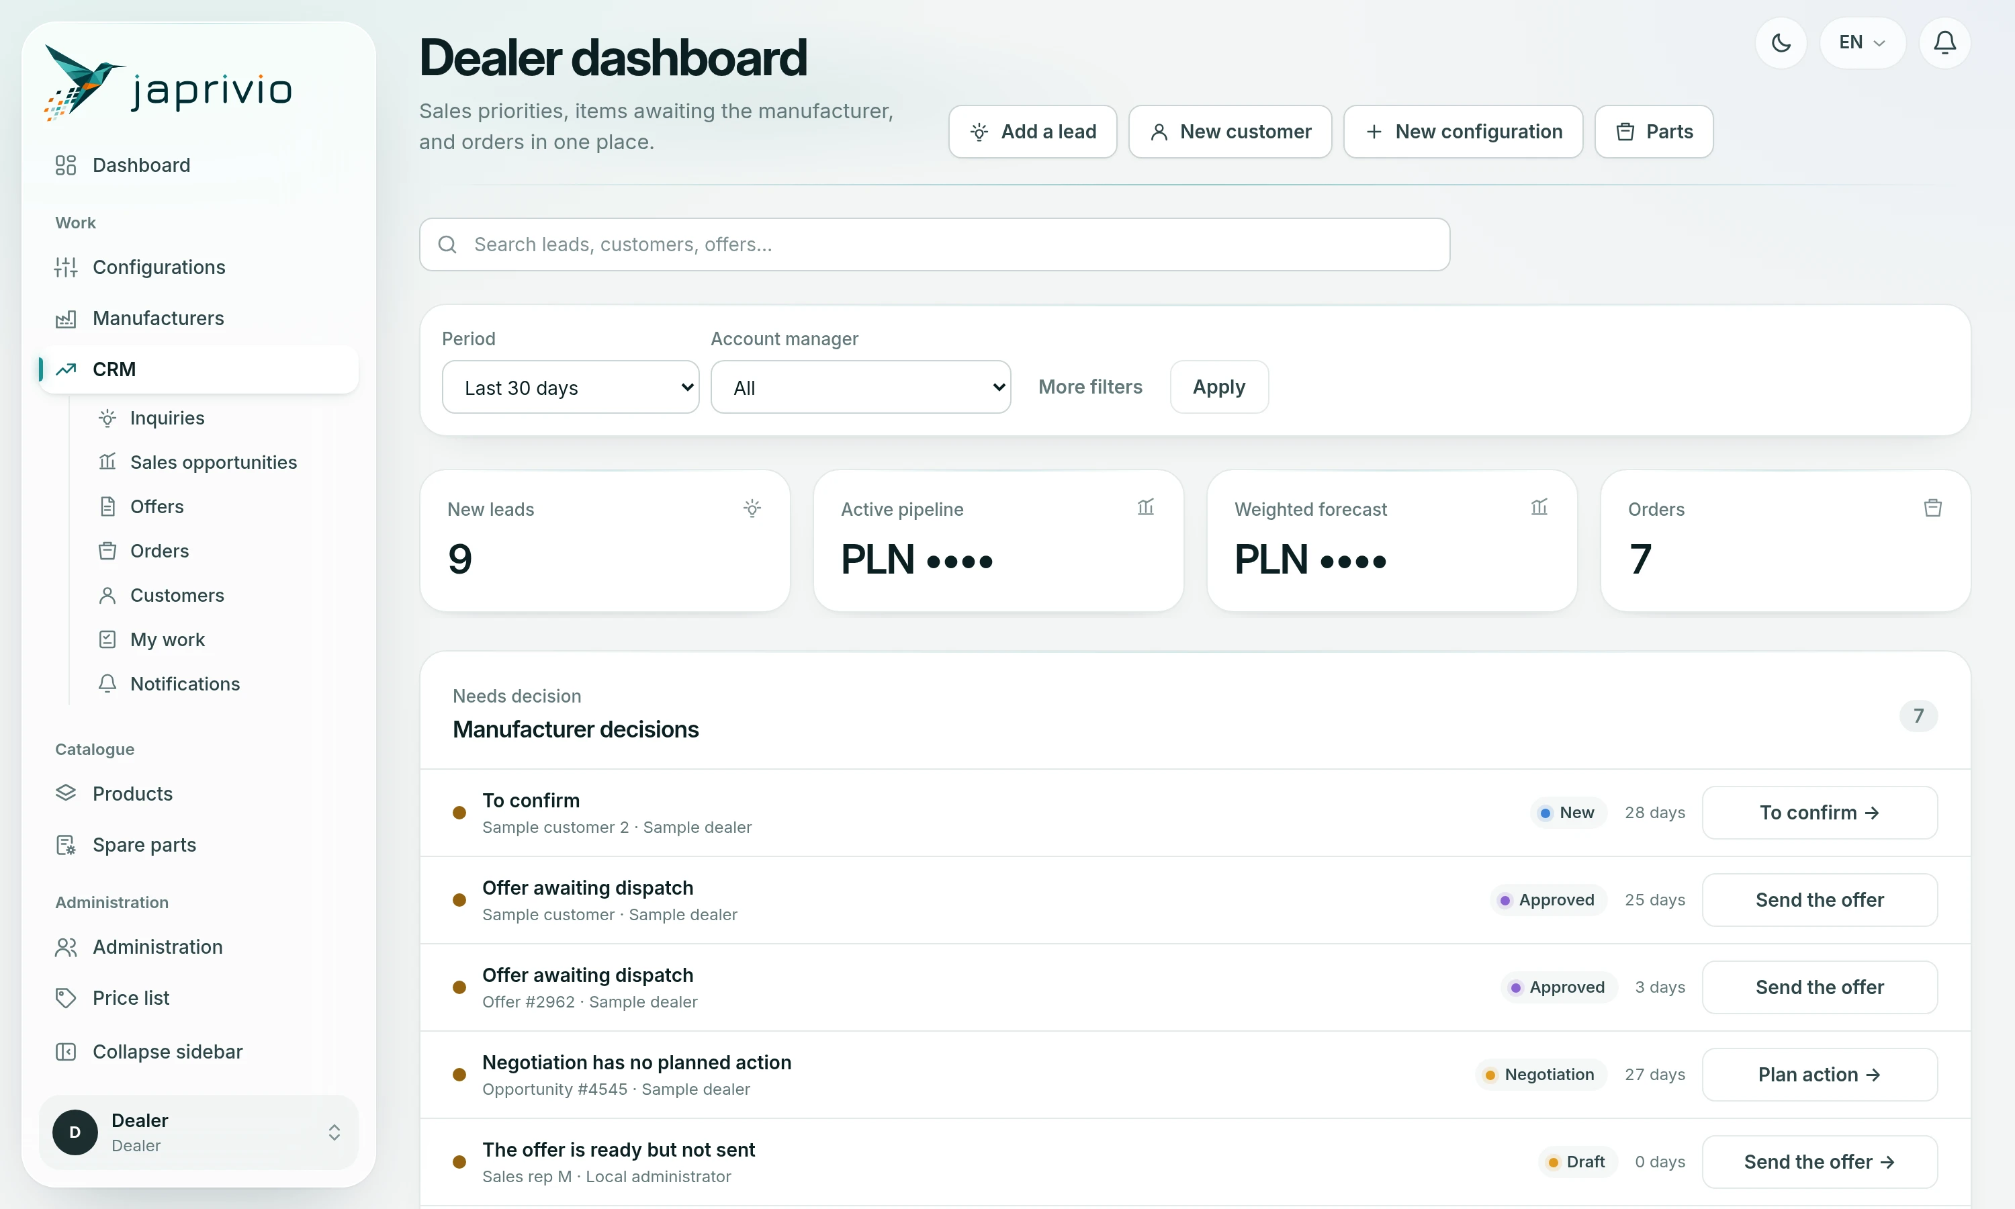Send the offer for Sales rep M row
This screenshot has width=2015, height=1209.
[x=1819, y=1162]
